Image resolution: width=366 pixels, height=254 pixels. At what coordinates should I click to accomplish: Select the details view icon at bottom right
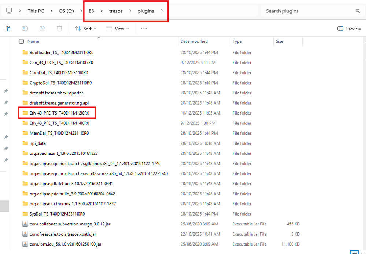tap(354, 252)
